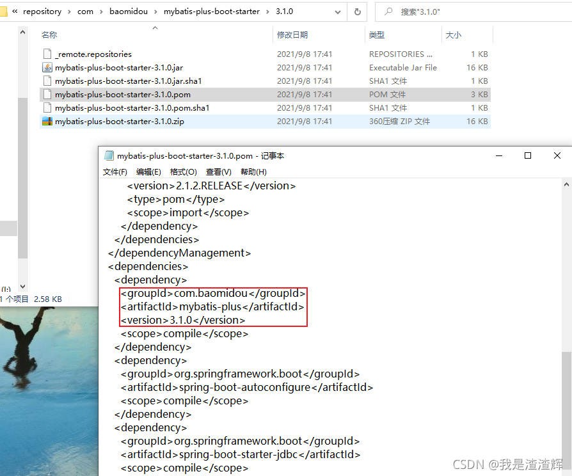Click the 3.1.0 breadcrumb segment
572x476 pixels.
(x=284, y=12)
